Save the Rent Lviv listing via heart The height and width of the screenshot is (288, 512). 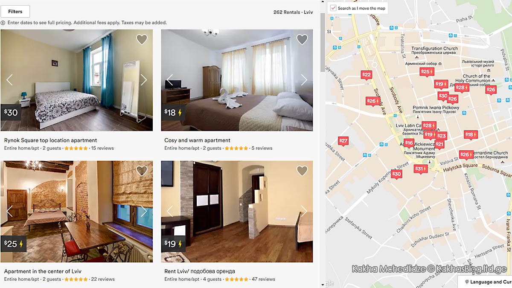pyautogui.click(x=302, y=171)
